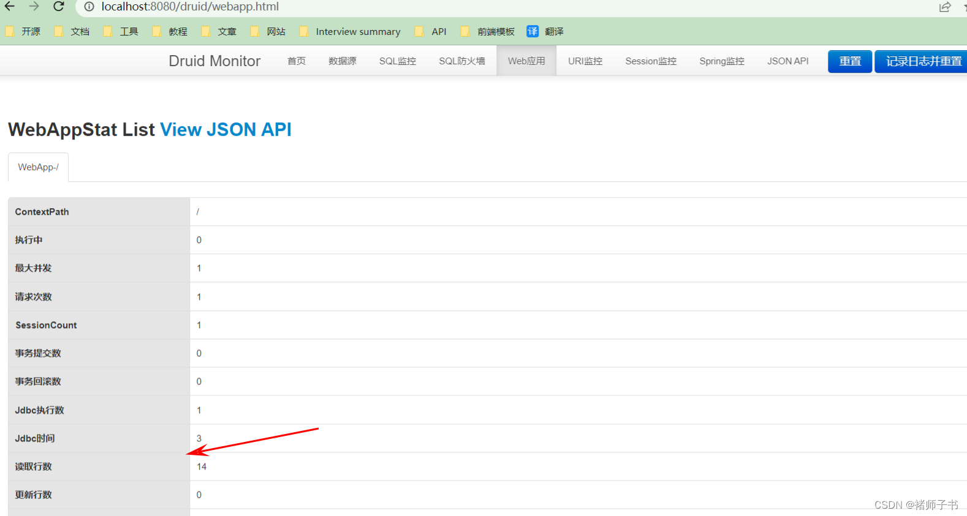Click the 读取行数 value 14
The image size is (967, 516).
202,466
